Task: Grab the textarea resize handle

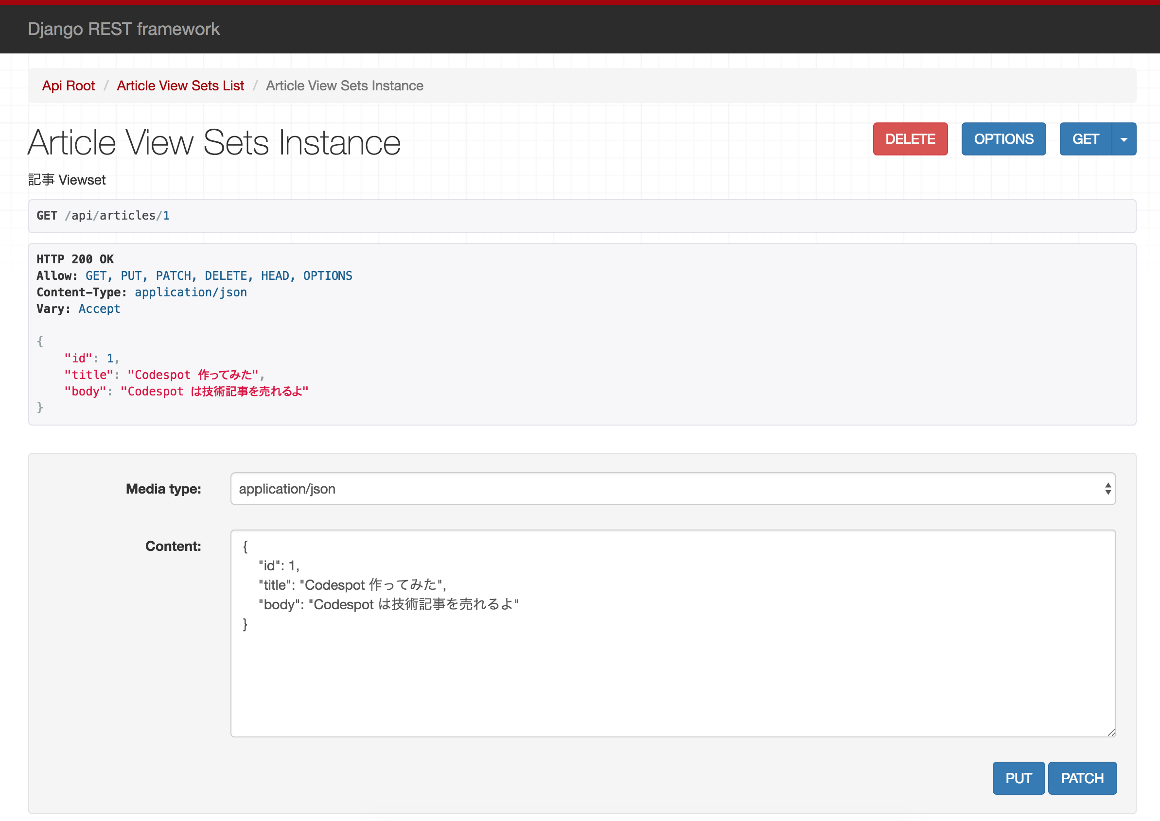Action: pos(1111,732)
